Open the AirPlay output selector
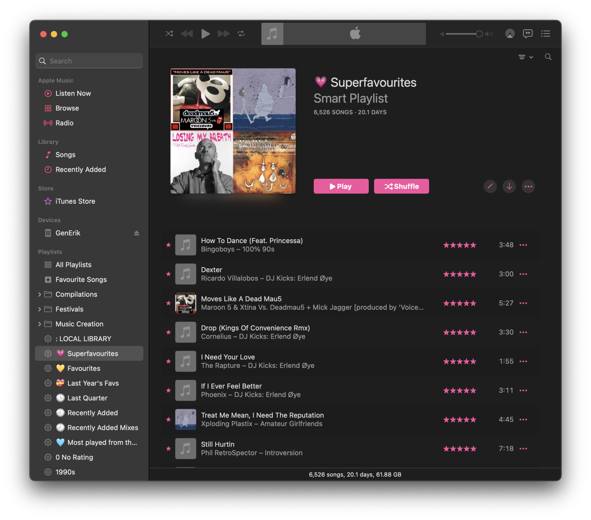This screenshot has width=591, height=520. pos(510,34)
